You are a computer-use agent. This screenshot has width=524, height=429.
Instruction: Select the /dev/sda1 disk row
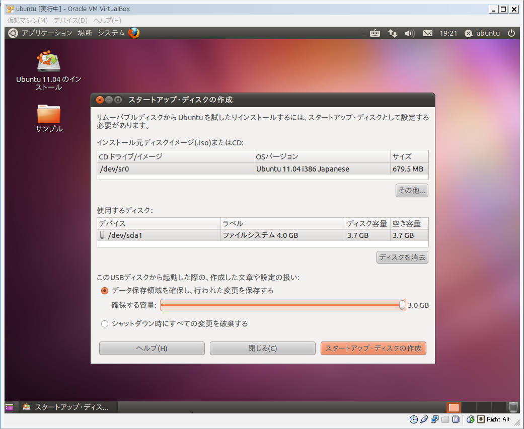[263, 235]
